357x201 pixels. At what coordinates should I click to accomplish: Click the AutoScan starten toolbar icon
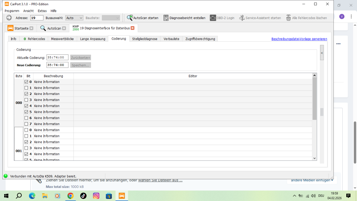[x=130, y=18]
